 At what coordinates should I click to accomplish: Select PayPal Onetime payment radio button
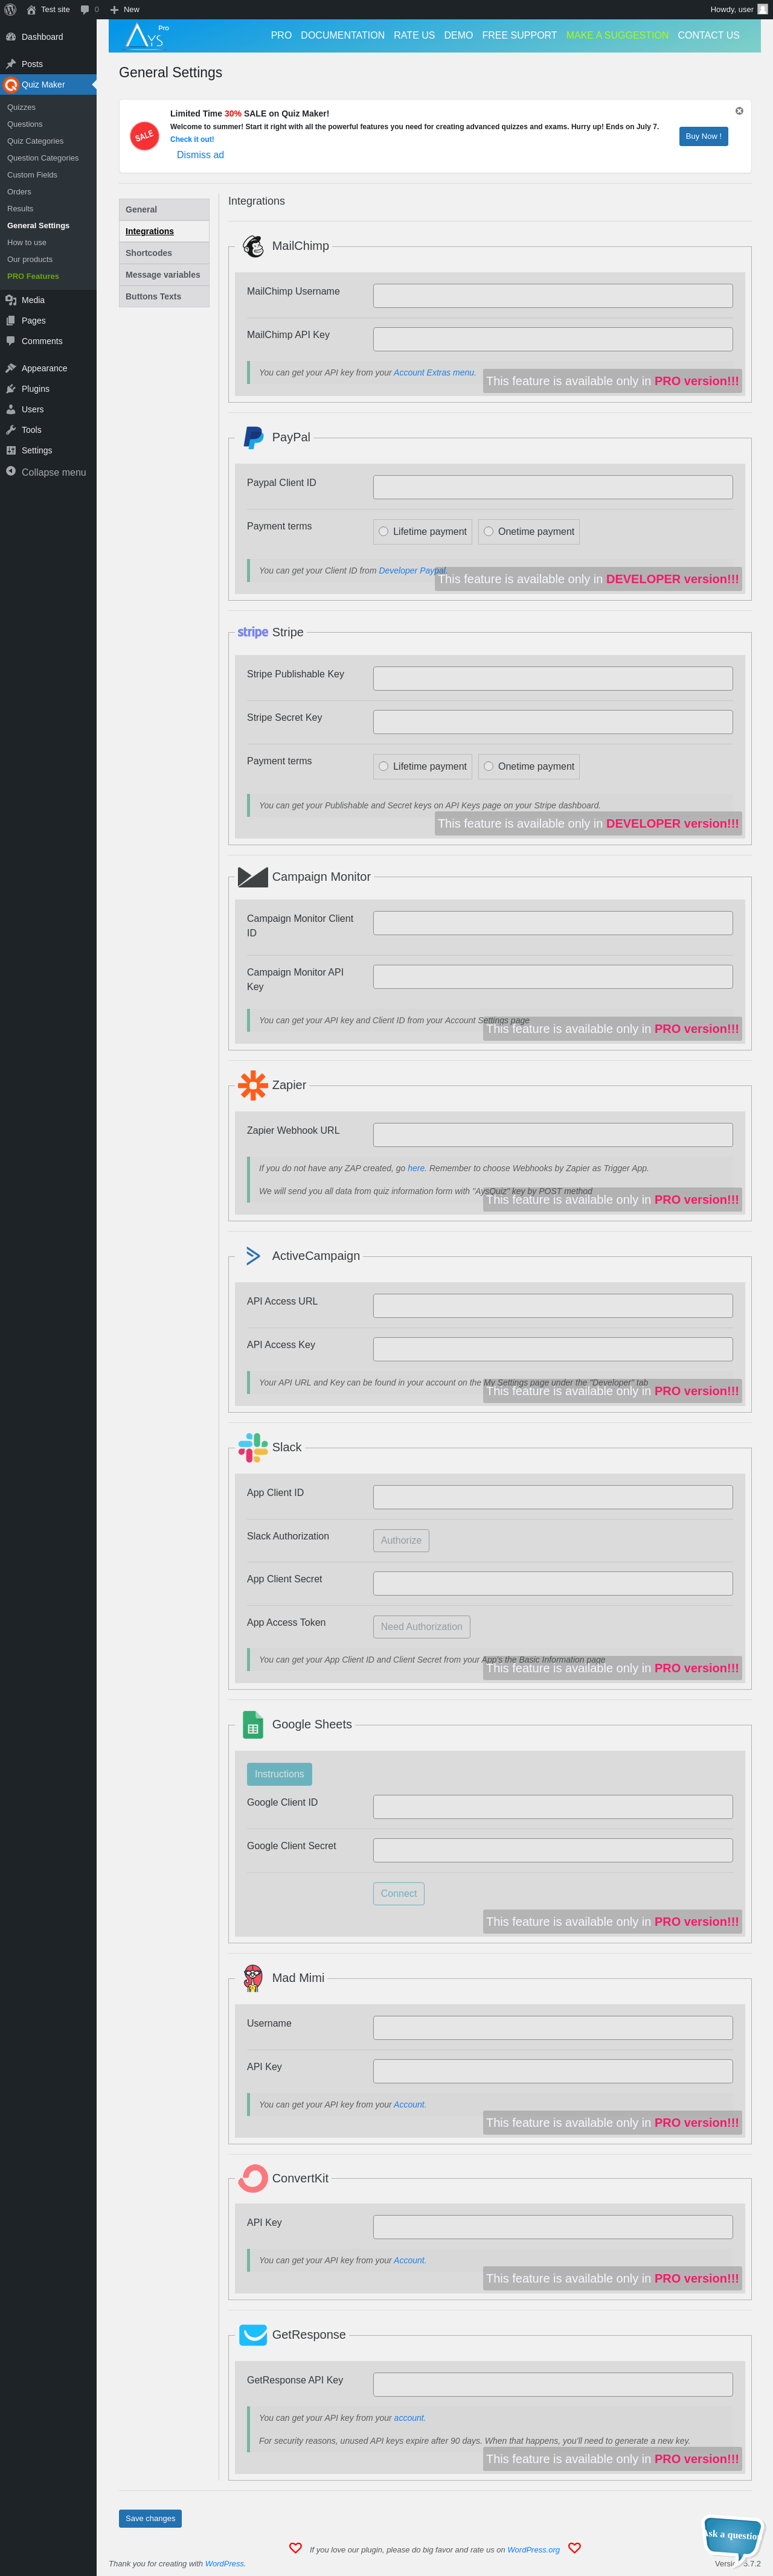pos(488,531)
